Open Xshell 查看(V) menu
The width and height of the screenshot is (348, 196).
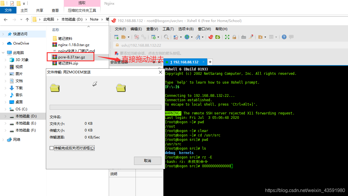[152, 29]
